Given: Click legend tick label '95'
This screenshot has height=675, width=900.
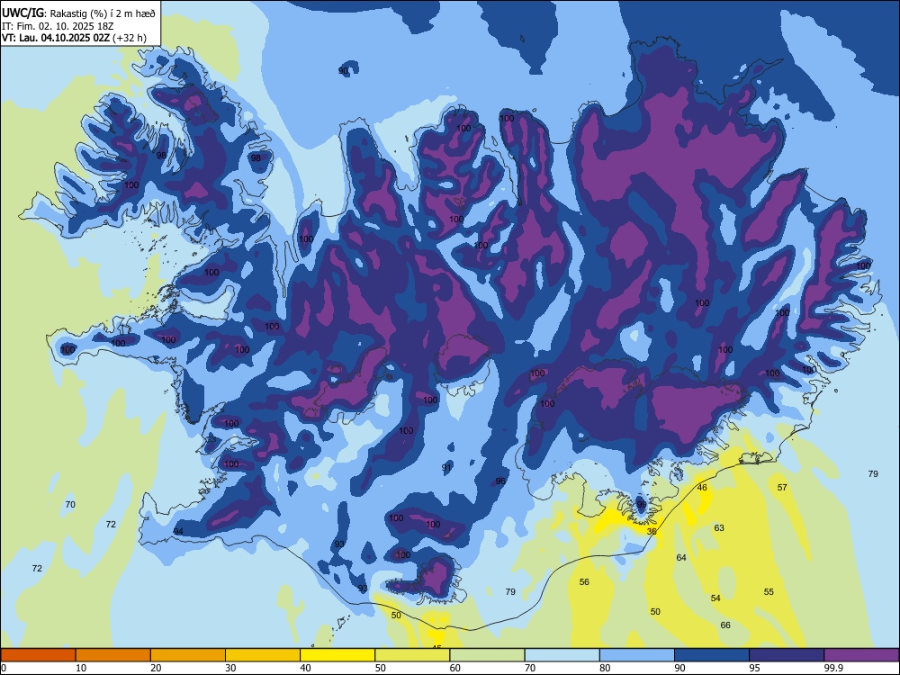Looking at the screenshot, I should pyautogui.click(x=754, y=668).
